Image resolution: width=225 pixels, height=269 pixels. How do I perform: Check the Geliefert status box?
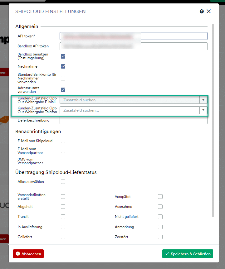point(63,237)
